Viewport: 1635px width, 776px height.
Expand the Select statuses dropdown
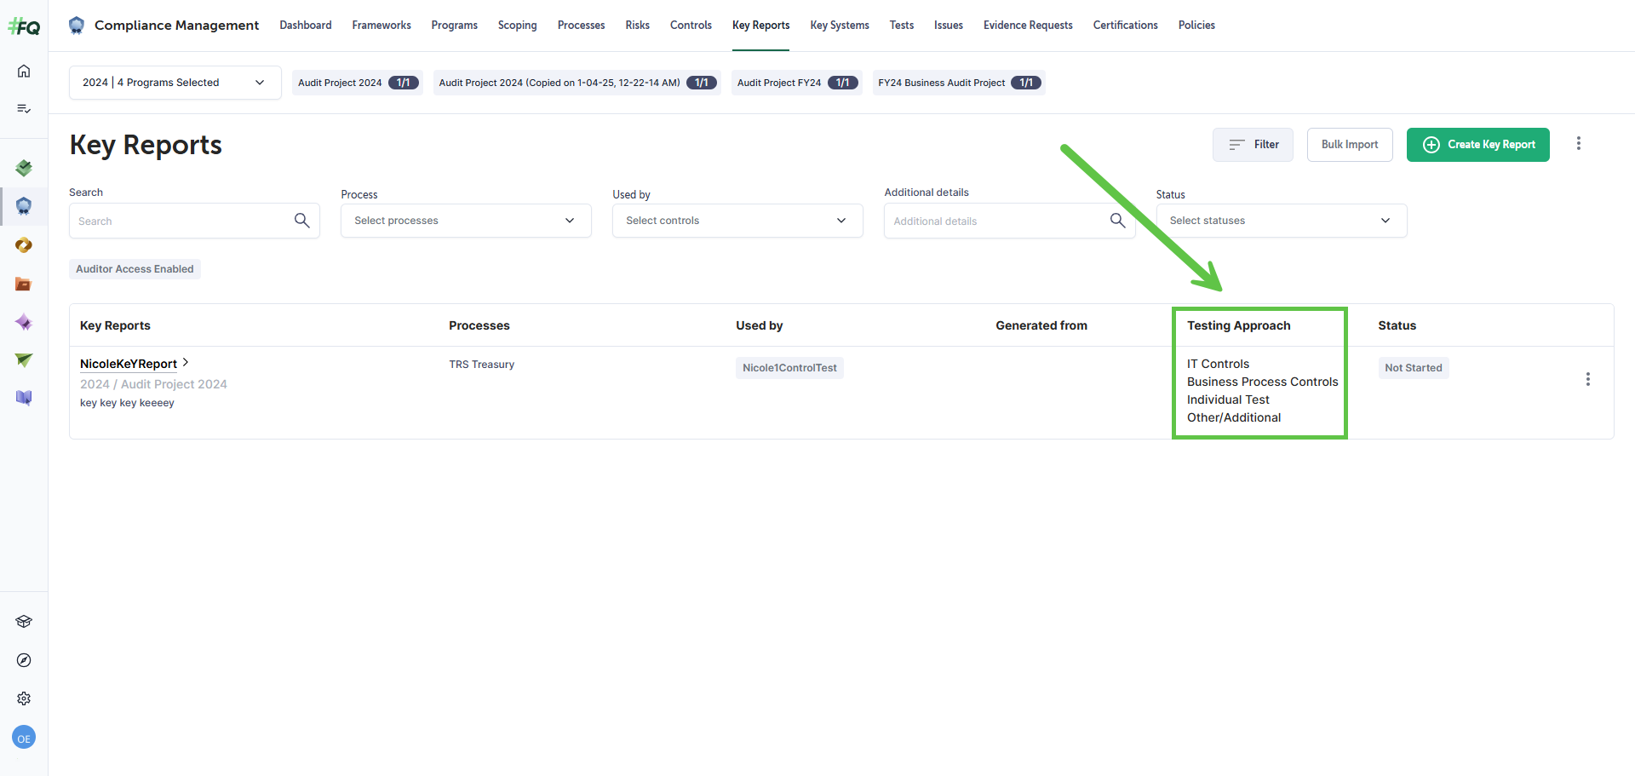(x=1281, y=221)
